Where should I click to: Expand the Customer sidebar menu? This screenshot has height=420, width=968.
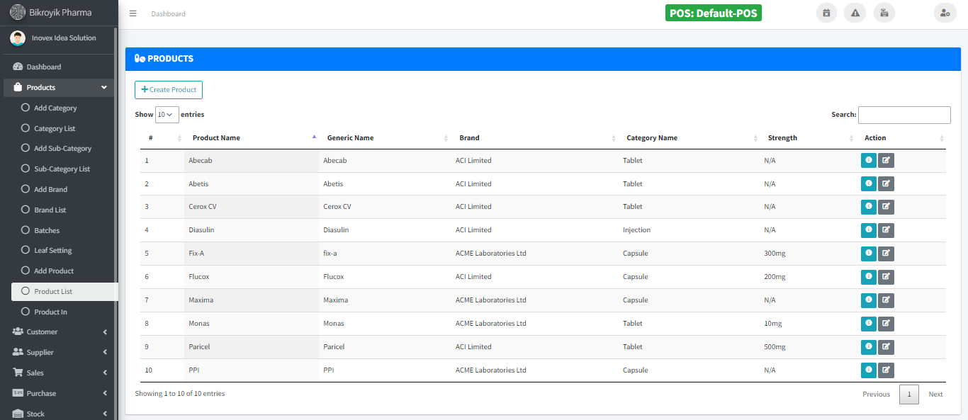click(60, 332)
